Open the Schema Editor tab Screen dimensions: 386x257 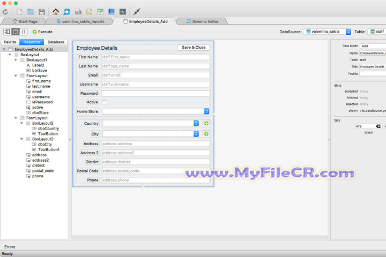(x=202, y=21)
